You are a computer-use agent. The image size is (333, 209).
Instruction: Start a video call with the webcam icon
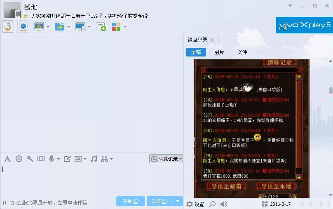(23, 26)
